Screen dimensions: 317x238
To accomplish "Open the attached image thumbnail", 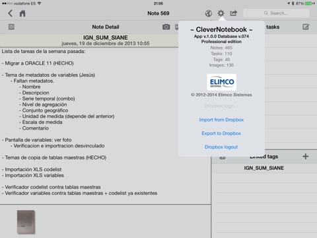I will 26,222.
